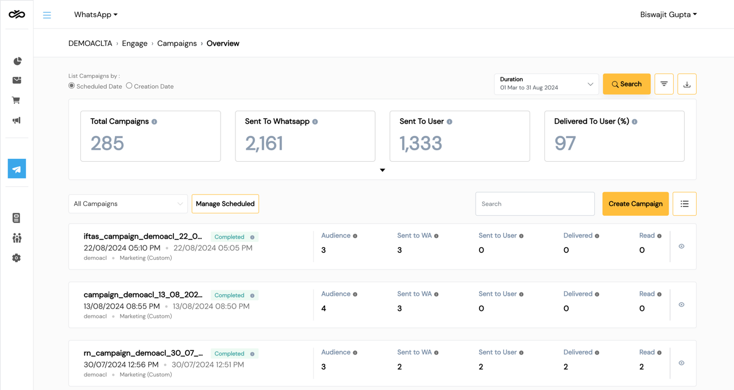Click the Total Campaigns 285 card
This screenshot has width=734, height=390.
pos(150,136)
